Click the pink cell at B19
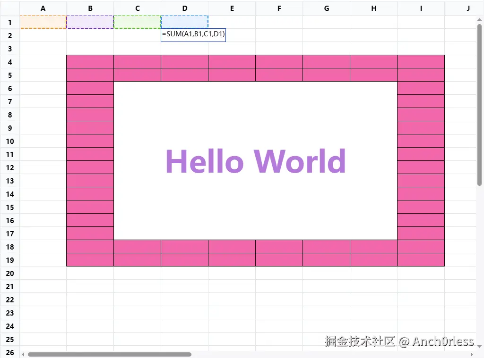 tap(90, 260)
